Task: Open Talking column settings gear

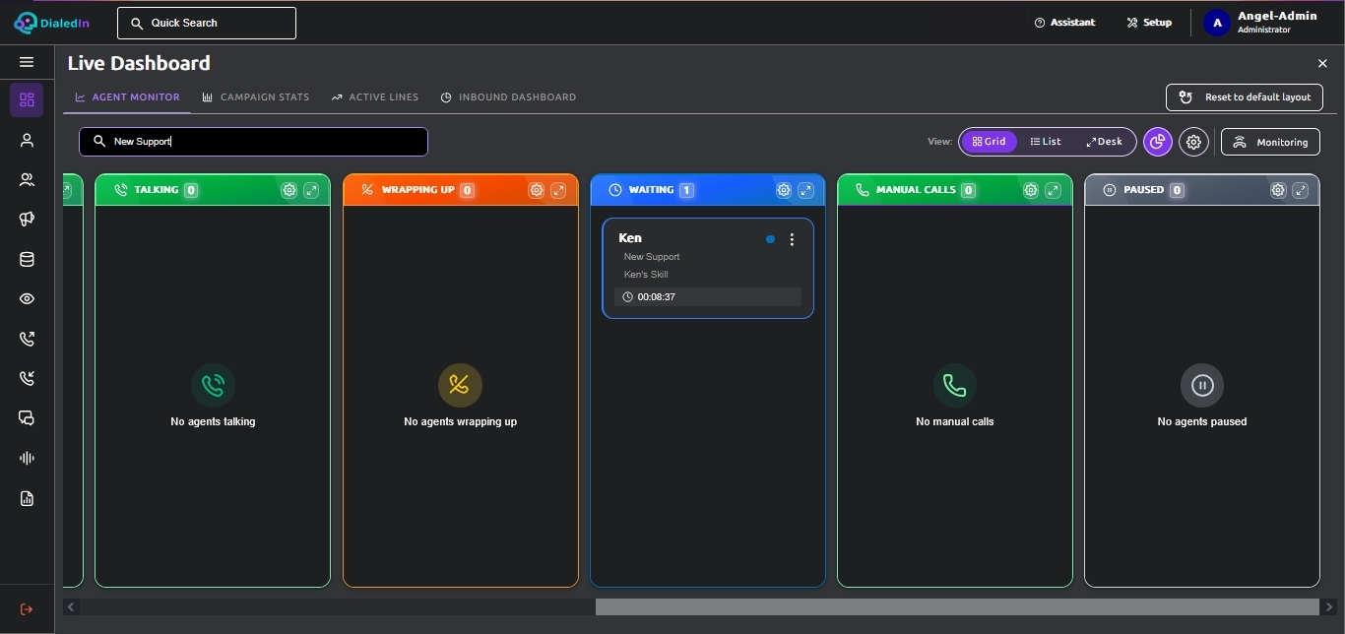Action: pos(288,190)
